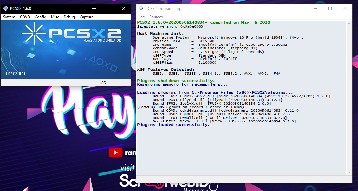Image resolution: width=358 pixels, height=191 pixels.
Task: Open the Sources menu in Program Log
Action: (x=156, y=17)
